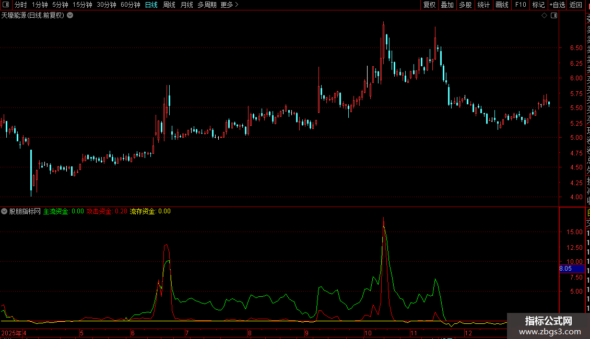Viewport: 590px width, 339px height.
Task: Add stock to watchlist with +自选
Action: (557, 5)
